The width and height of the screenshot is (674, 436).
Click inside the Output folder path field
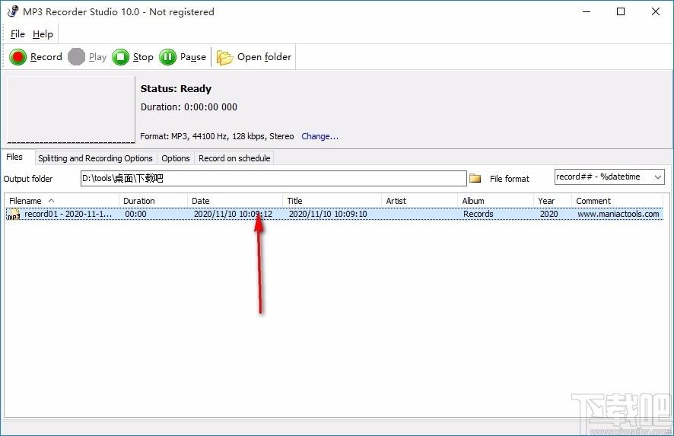click(273, 179)
